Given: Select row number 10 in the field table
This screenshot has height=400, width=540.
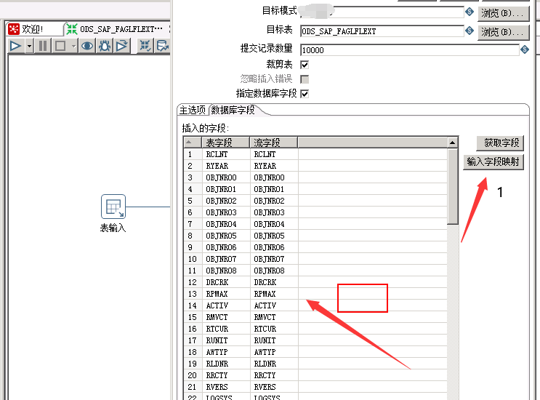Looking at the screenshot, I should [193, 259].
